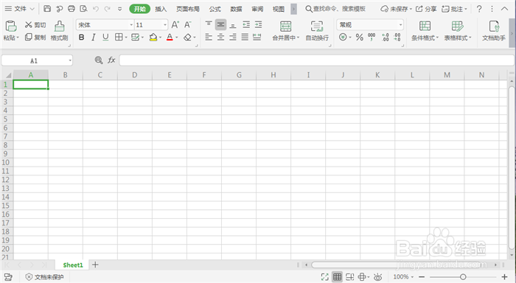Click the Paste clipboard icon
This screenshot has height=283, width=516.
tap(11, 26)
